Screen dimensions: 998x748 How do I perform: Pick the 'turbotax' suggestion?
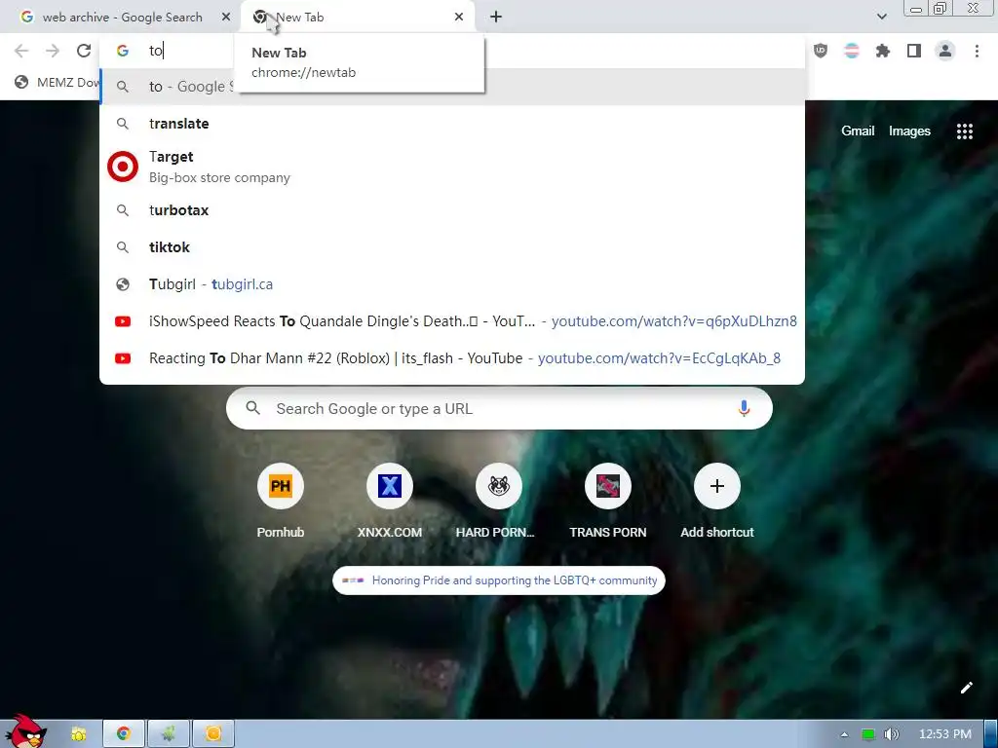coord(452,210)
